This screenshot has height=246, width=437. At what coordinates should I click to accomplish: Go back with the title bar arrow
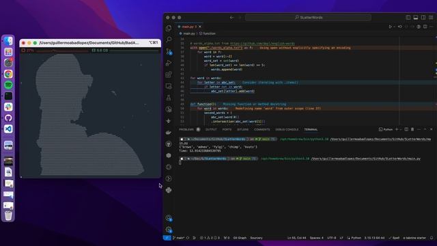click(x=232, y=18)
